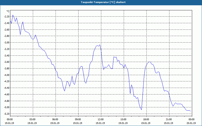Click the °C unit label on the axis
Viewport: 202px width, 126px height.
[x=8, y=11]
